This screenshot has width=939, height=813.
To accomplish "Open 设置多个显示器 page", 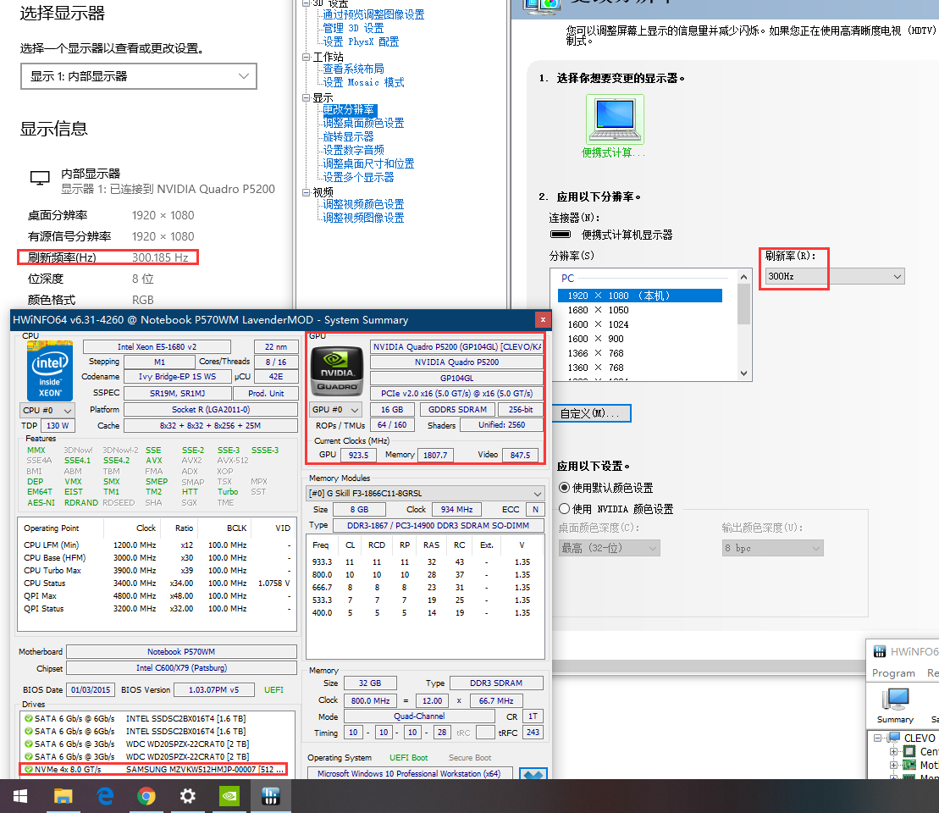I will point(358,177).
